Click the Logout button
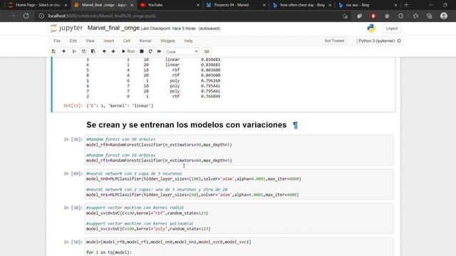The width and height of the screenshot is (456, 256). [x=392, y=28]
